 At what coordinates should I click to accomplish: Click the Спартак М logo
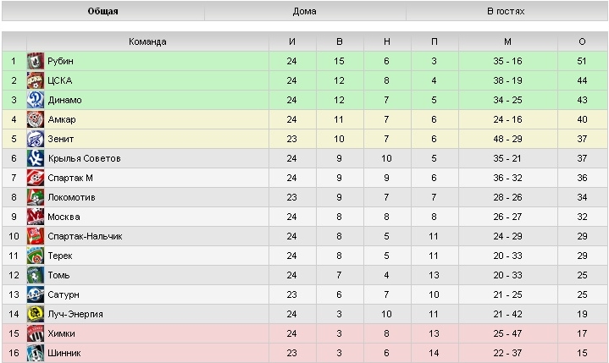click(36, 178)
